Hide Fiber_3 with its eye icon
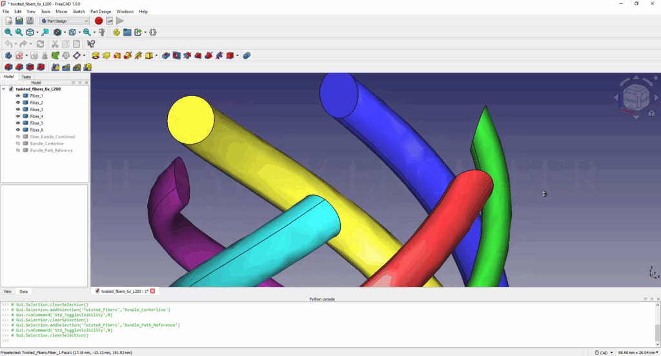 [x=17, y=110]
